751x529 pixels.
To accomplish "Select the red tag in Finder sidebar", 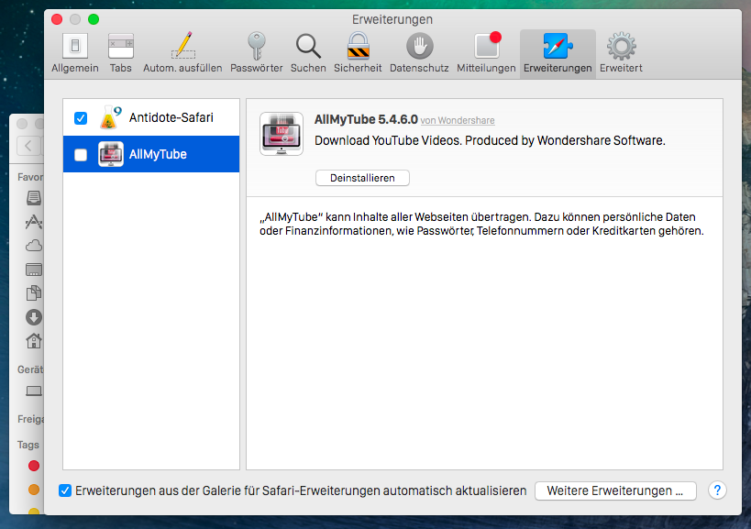I will [x=34, y=466].
